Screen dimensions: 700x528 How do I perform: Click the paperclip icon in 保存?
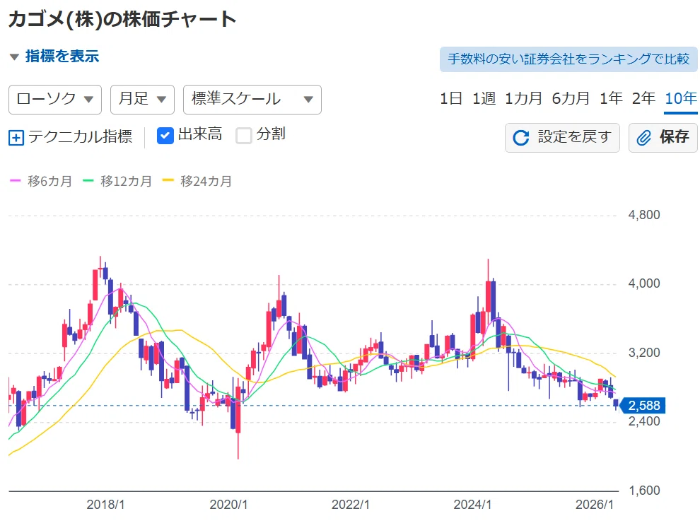pos(643,138)
